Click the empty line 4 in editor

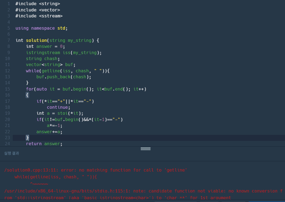click(x=82, y=22)
